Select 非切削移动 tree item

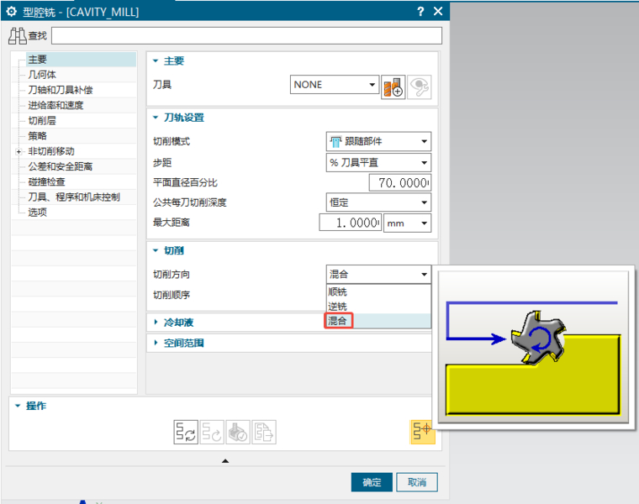click(x=51, y=151)
